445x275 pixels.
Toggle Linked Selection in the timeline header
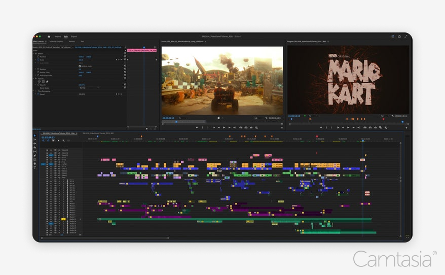53,141
